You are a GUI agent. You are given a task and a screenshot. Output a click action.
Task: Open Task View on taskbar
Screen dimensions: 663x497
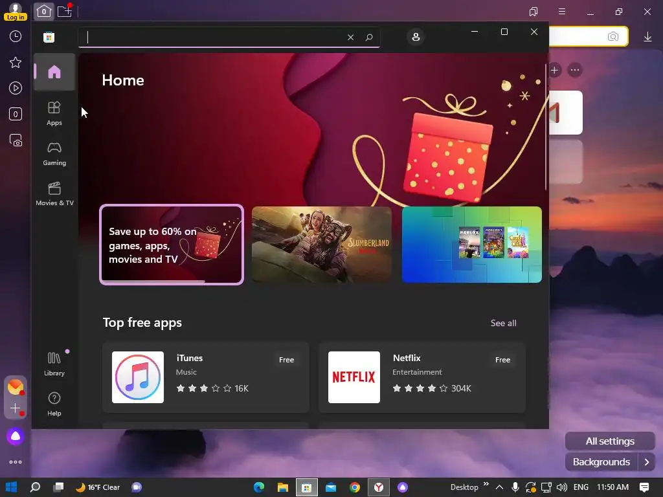tap(59, 487)
